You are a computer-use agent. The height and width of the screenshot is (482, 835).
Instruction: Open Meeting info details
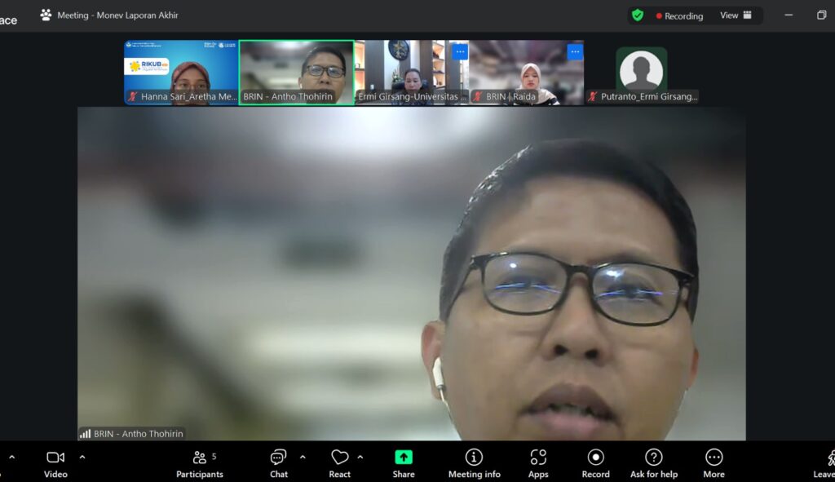474,463
